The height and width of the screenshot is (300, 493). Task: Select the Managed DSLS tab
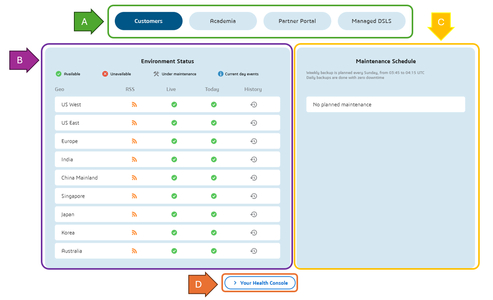point(372,21)
